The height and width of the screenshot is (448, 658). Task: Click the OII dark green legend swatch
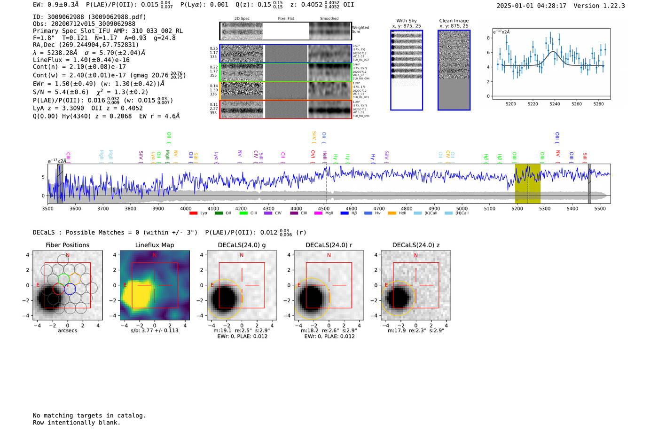pyautogui.click(x=218, y=213)
